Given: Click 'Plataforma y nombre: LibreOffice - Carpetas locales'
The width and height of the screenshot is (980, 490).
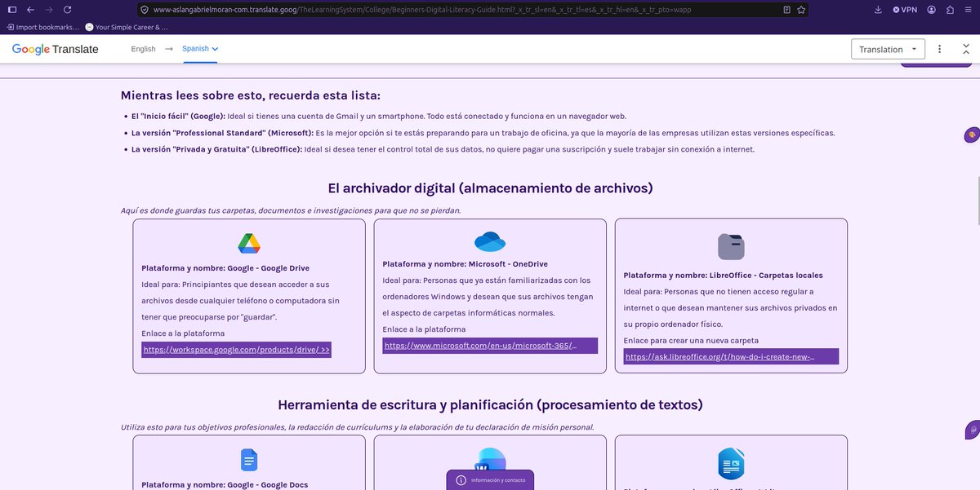Looking at the screenshot, I should tap(723, 275).
